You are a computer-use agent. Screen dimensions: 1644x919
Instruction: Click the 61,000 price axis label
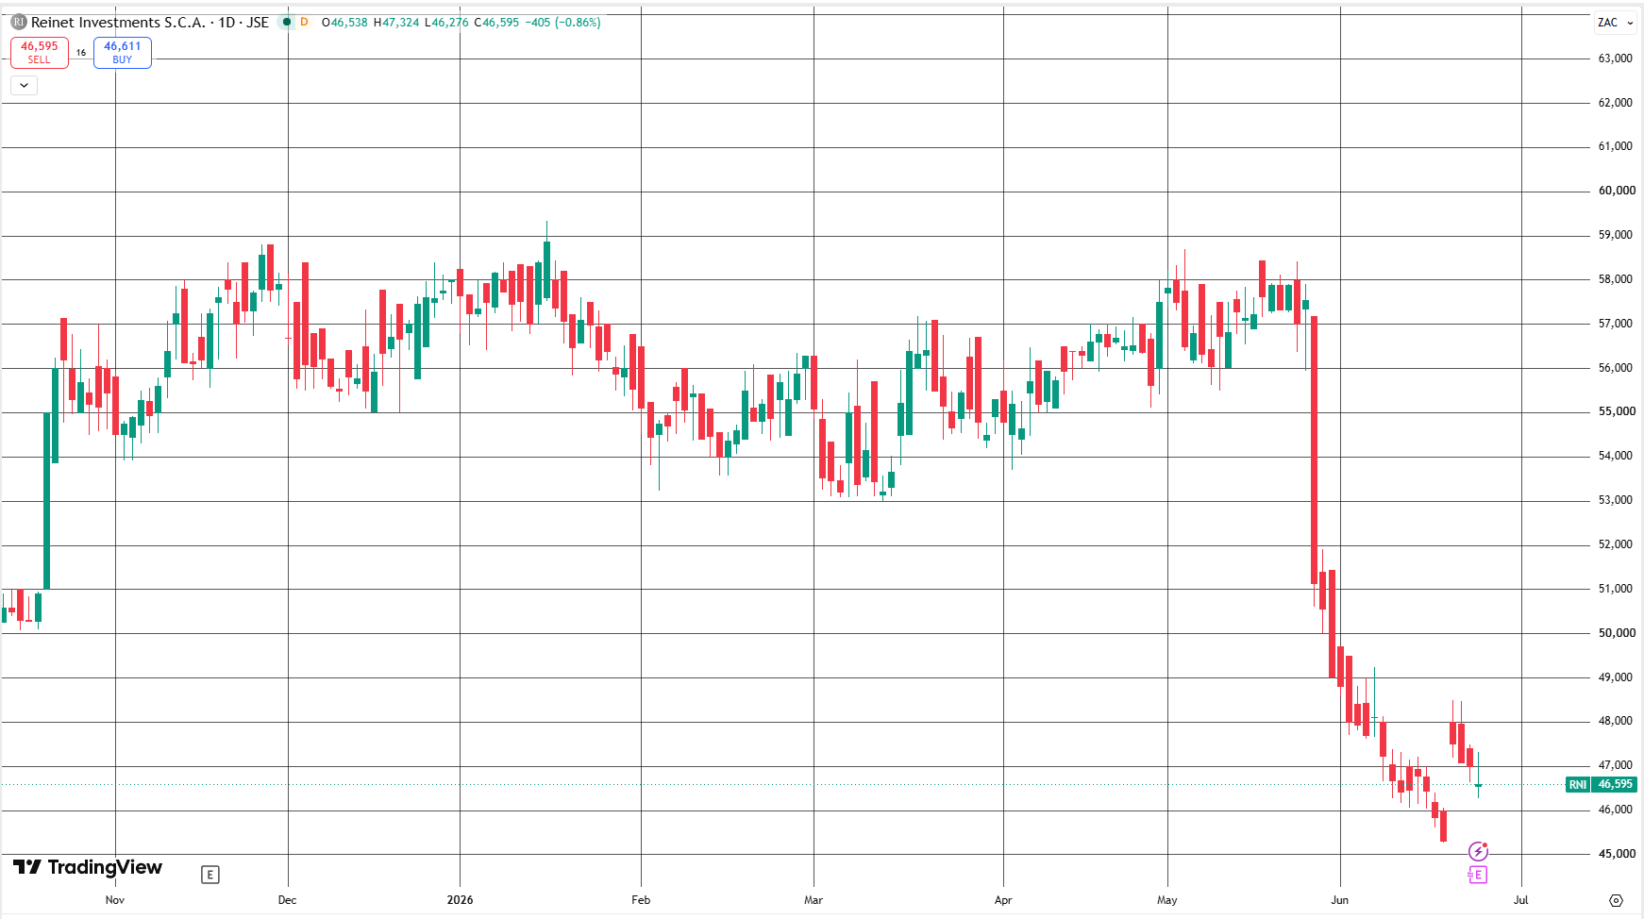click(x=1616, y=146)
